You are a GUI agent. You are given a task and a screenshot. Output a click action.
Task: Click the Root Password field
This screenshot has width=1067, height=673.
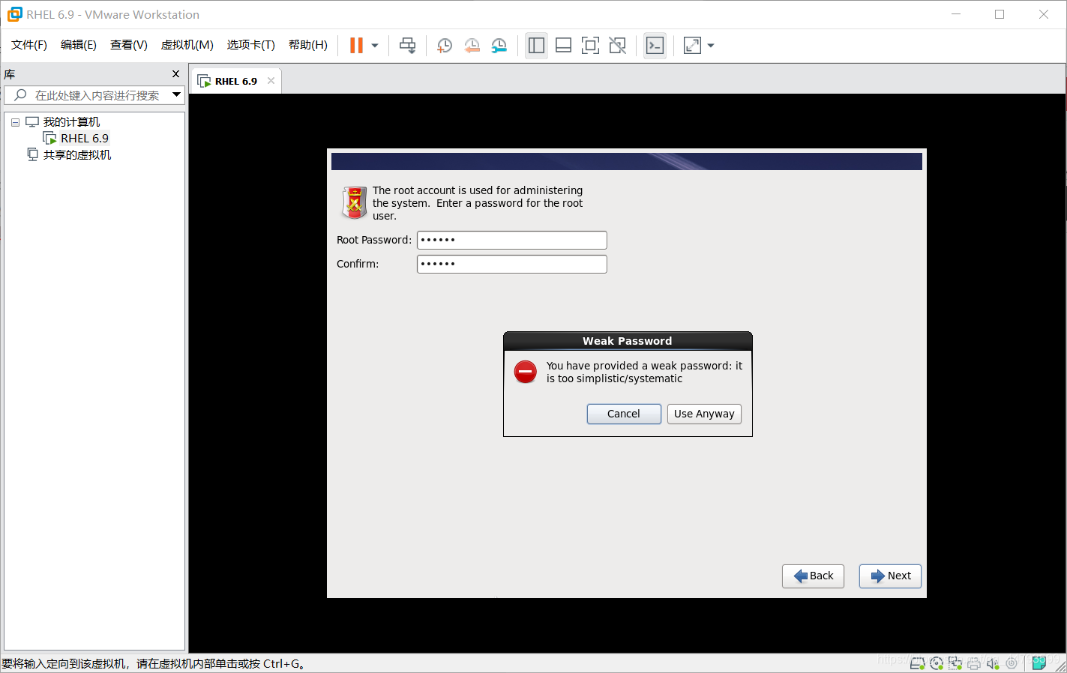pyautogui.click(x=512, y=240)
